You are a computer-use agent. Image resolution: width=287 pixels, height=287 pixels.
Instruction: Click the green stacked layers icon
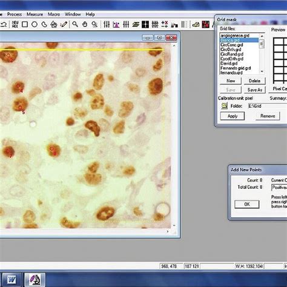[x=136, y=25]
